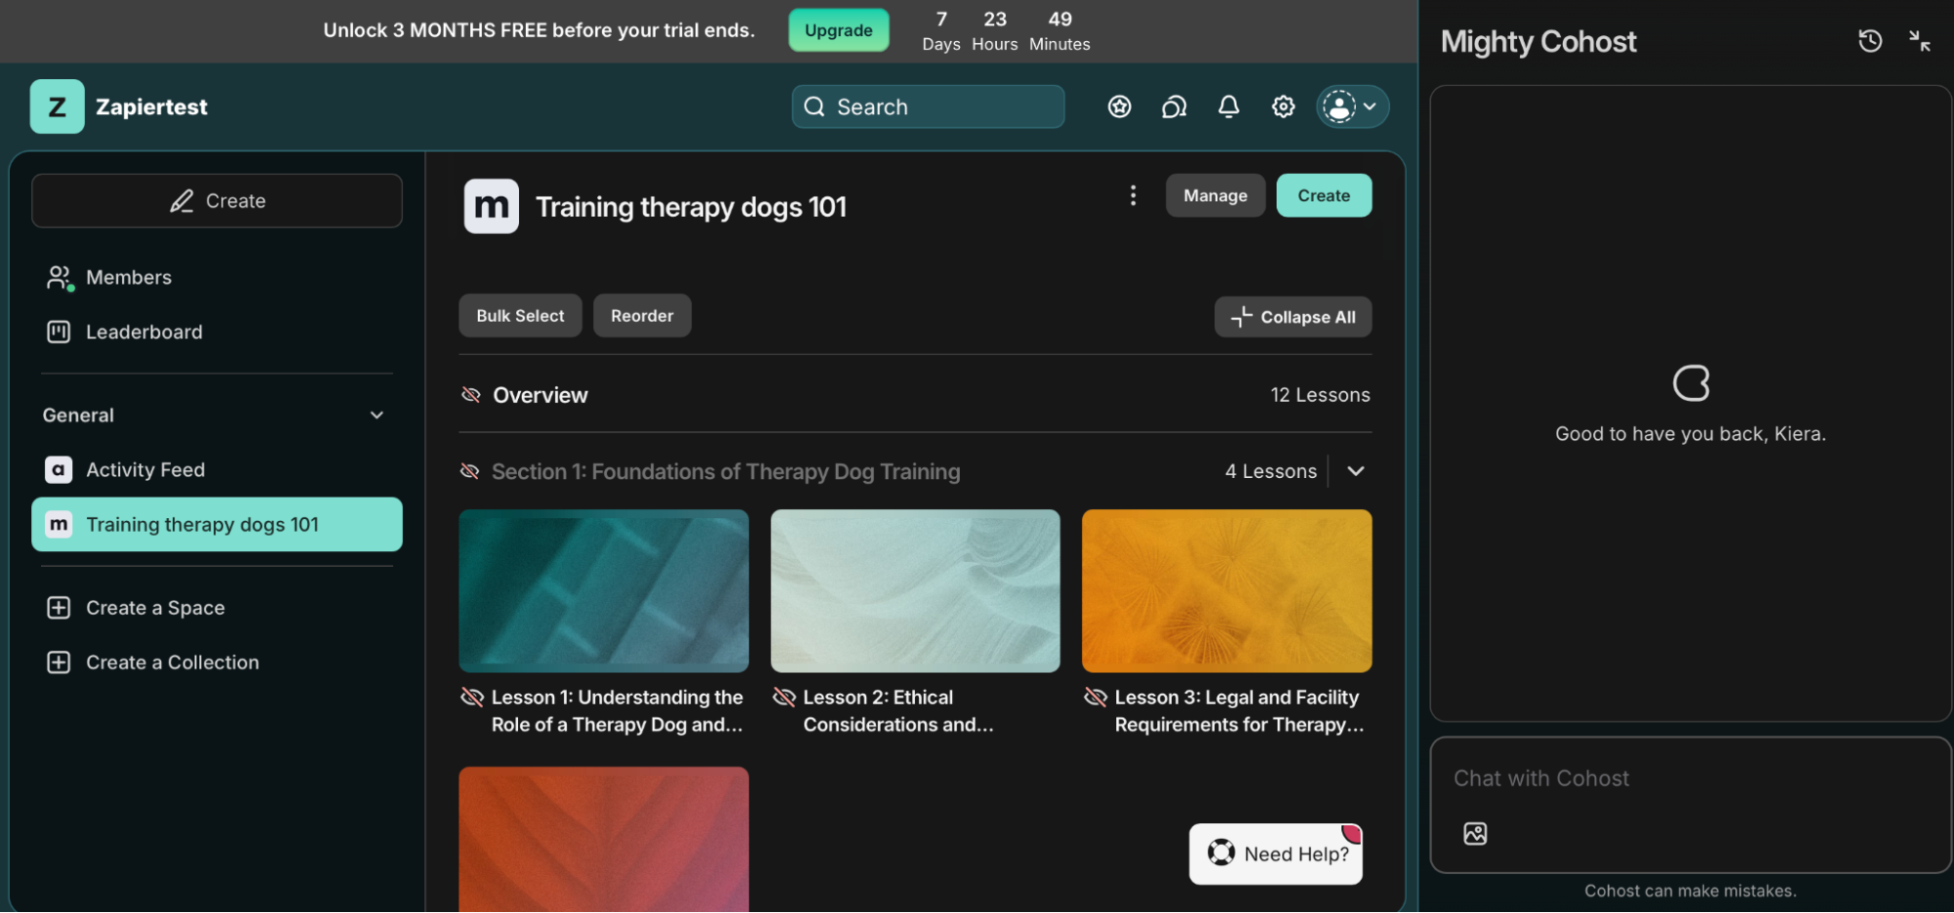Click the Cohost logo above greeting

(x=1690, y=383)
